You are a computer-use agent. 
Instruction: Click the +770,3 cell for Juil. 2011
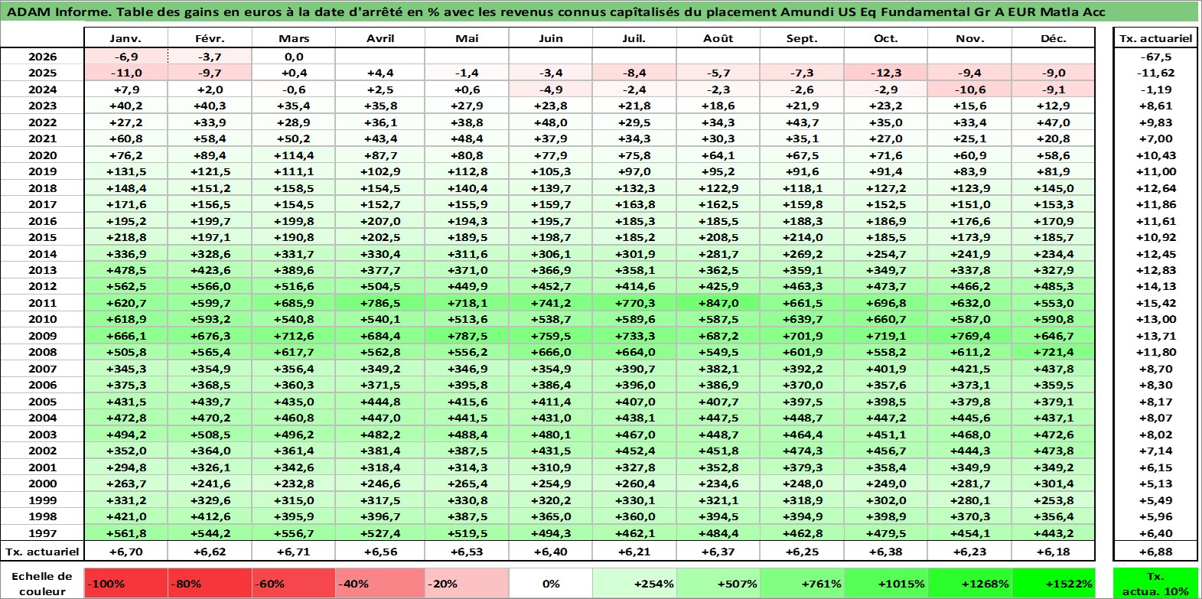(634, 303)
